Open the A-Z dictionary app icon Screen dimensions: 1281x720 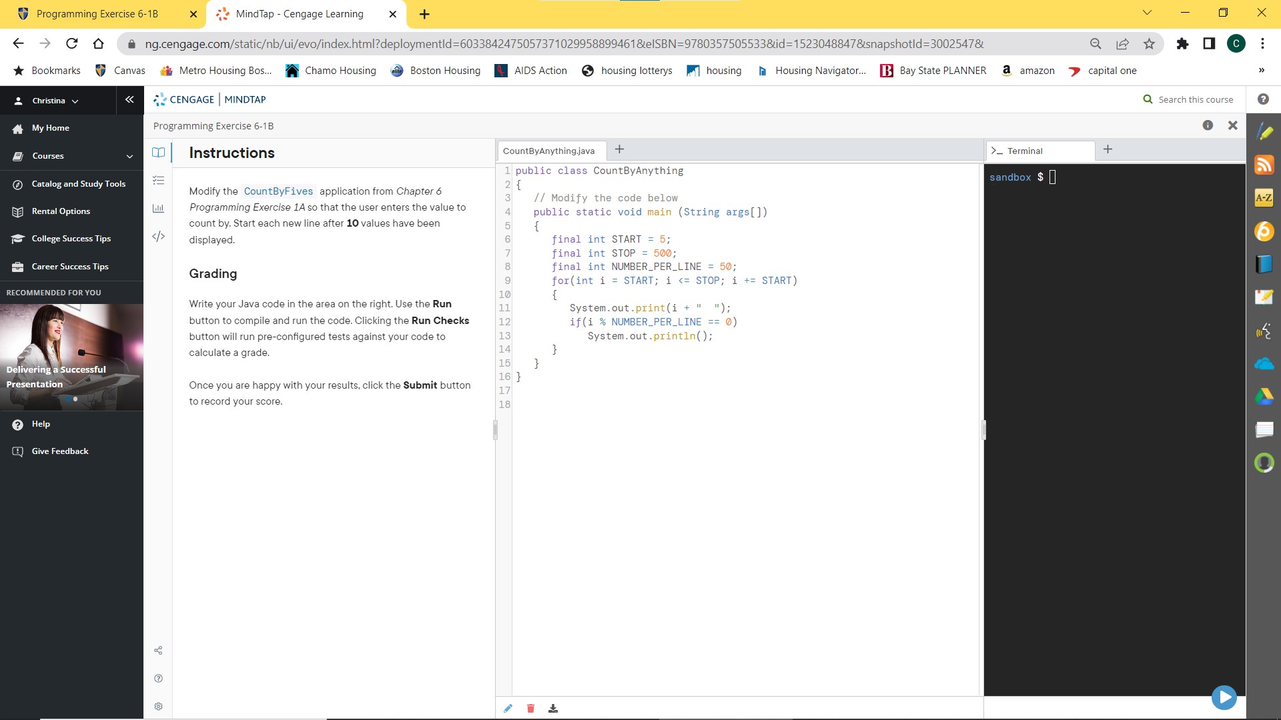click(1265, 197)
